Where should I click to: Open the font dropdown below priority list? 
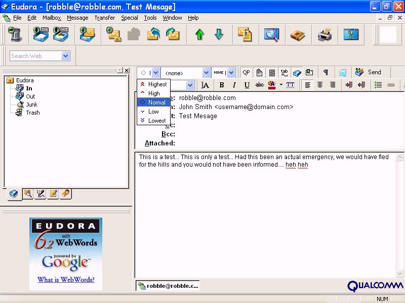pos(190,85)
